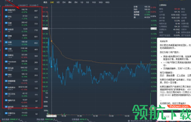
Task: Click the 652 follow index for 苹果
Action: 36,43
